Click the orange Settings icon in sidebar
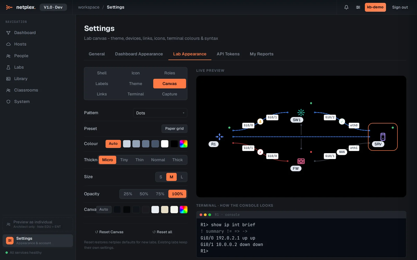417x260 pixels. pyautogui.click(x=10, y=240)
